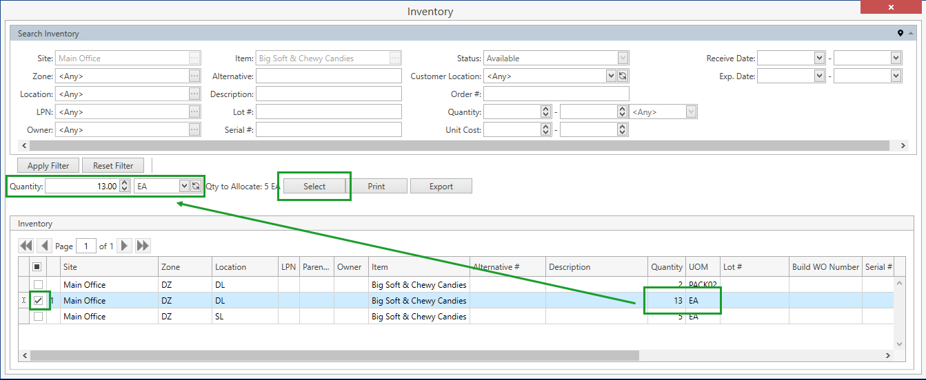Uncheck the selected 13 EA row checkbox
The width and height of the screenshot is (926, 380).
39,301
